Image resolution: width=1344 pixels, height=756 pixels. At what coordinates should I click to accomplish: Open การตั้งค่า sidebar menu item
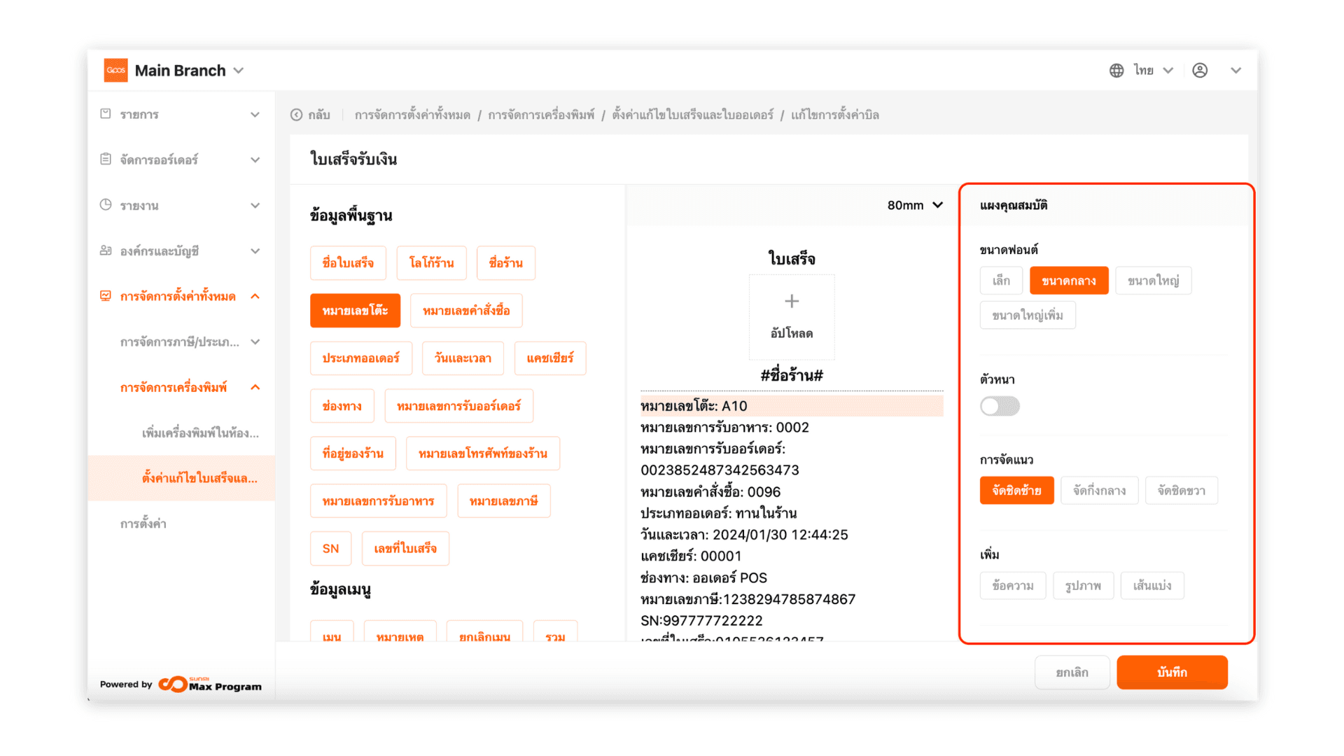143,524
